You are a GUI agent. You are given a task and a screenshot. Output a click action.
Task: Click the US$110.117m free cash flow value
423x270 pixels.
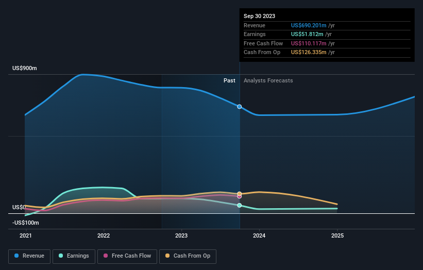pyautogui.click(x=309, y=43)
